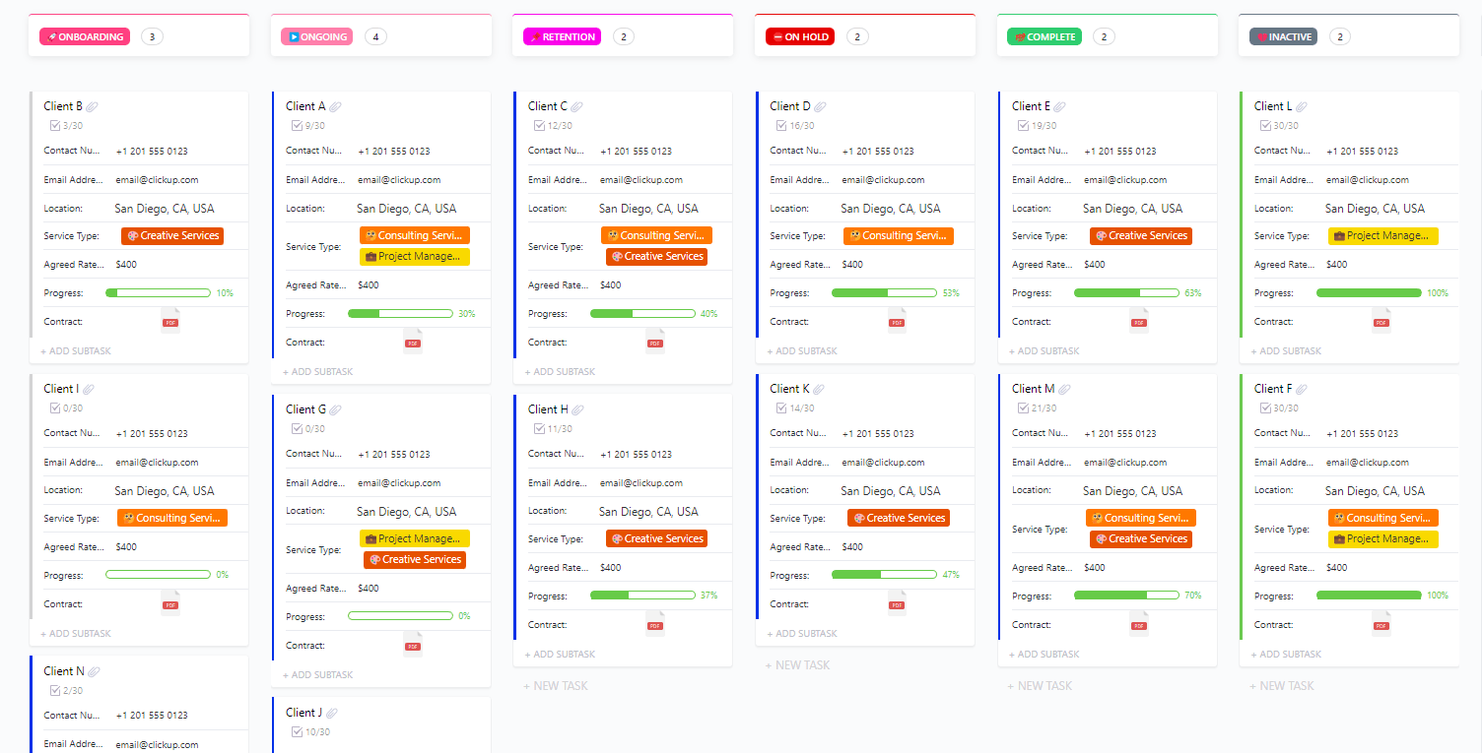
Task: Toggle the checklist checkbox on Client B's card
Action: (55, 124)
